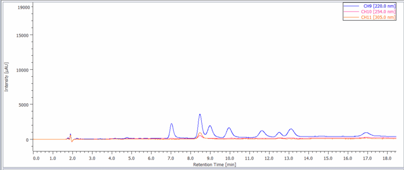
Task: Click the blue line swatch in legend
Action: [351, 6]
